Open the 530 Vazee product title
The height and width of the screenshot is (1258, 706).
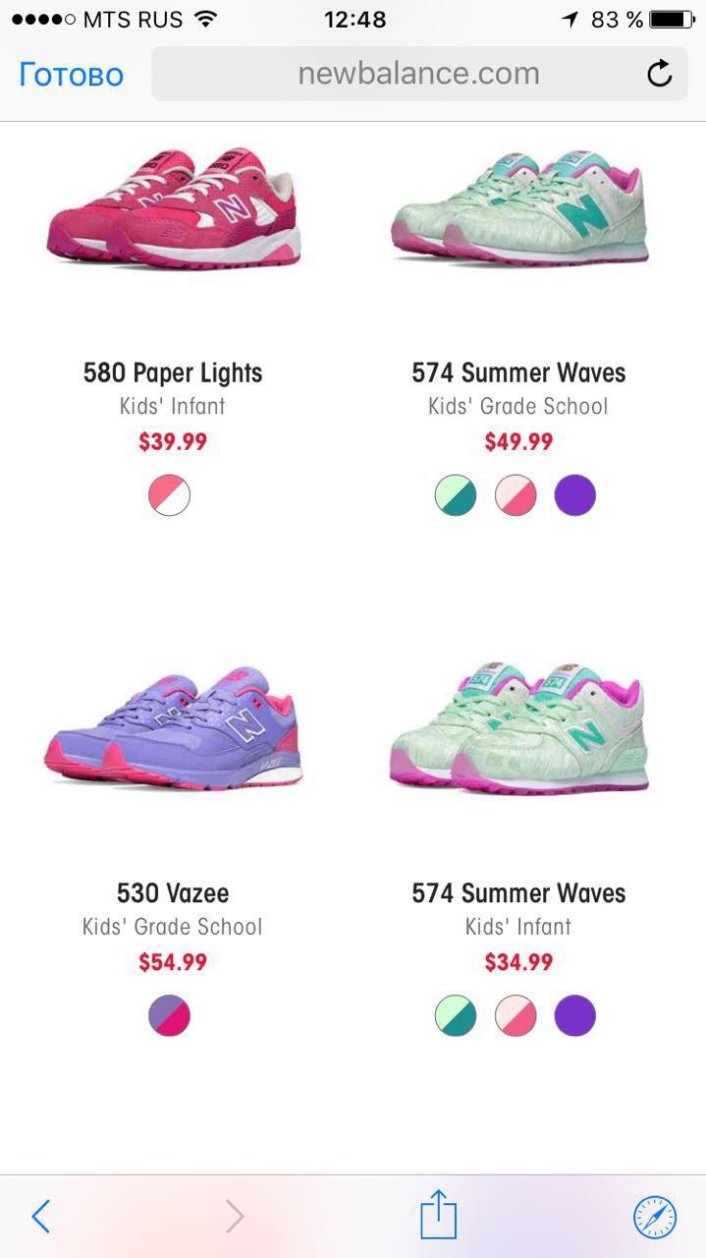click(173, 893)
